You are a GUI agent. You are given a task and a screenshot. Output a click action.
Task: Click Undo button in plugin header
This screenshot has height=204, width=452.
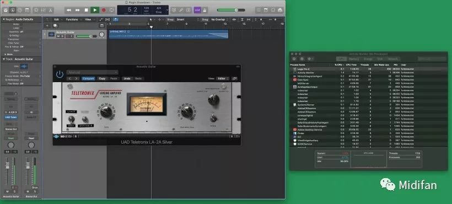pyautogui.click(x=127, y=78)
